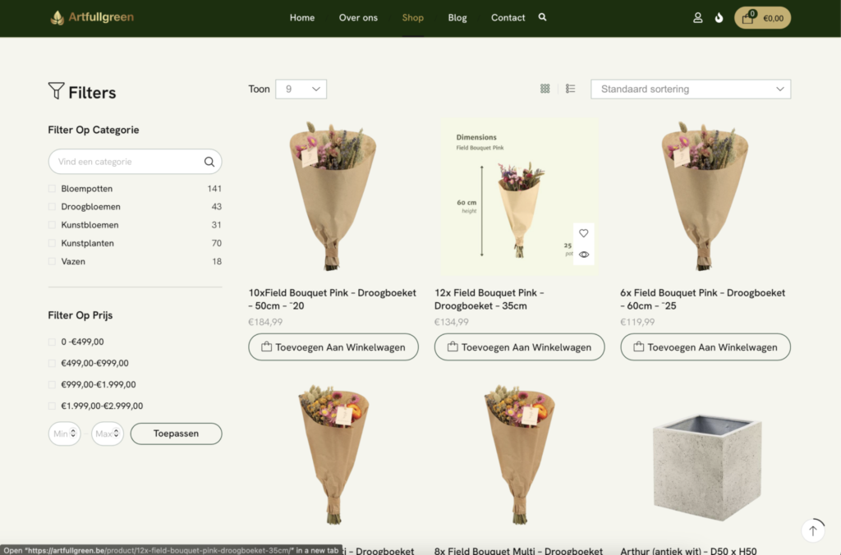This screenshot has height=555, width=841.
Task: Tick the Bloempotten category checkbox
Action: click(x=52, y=188)
